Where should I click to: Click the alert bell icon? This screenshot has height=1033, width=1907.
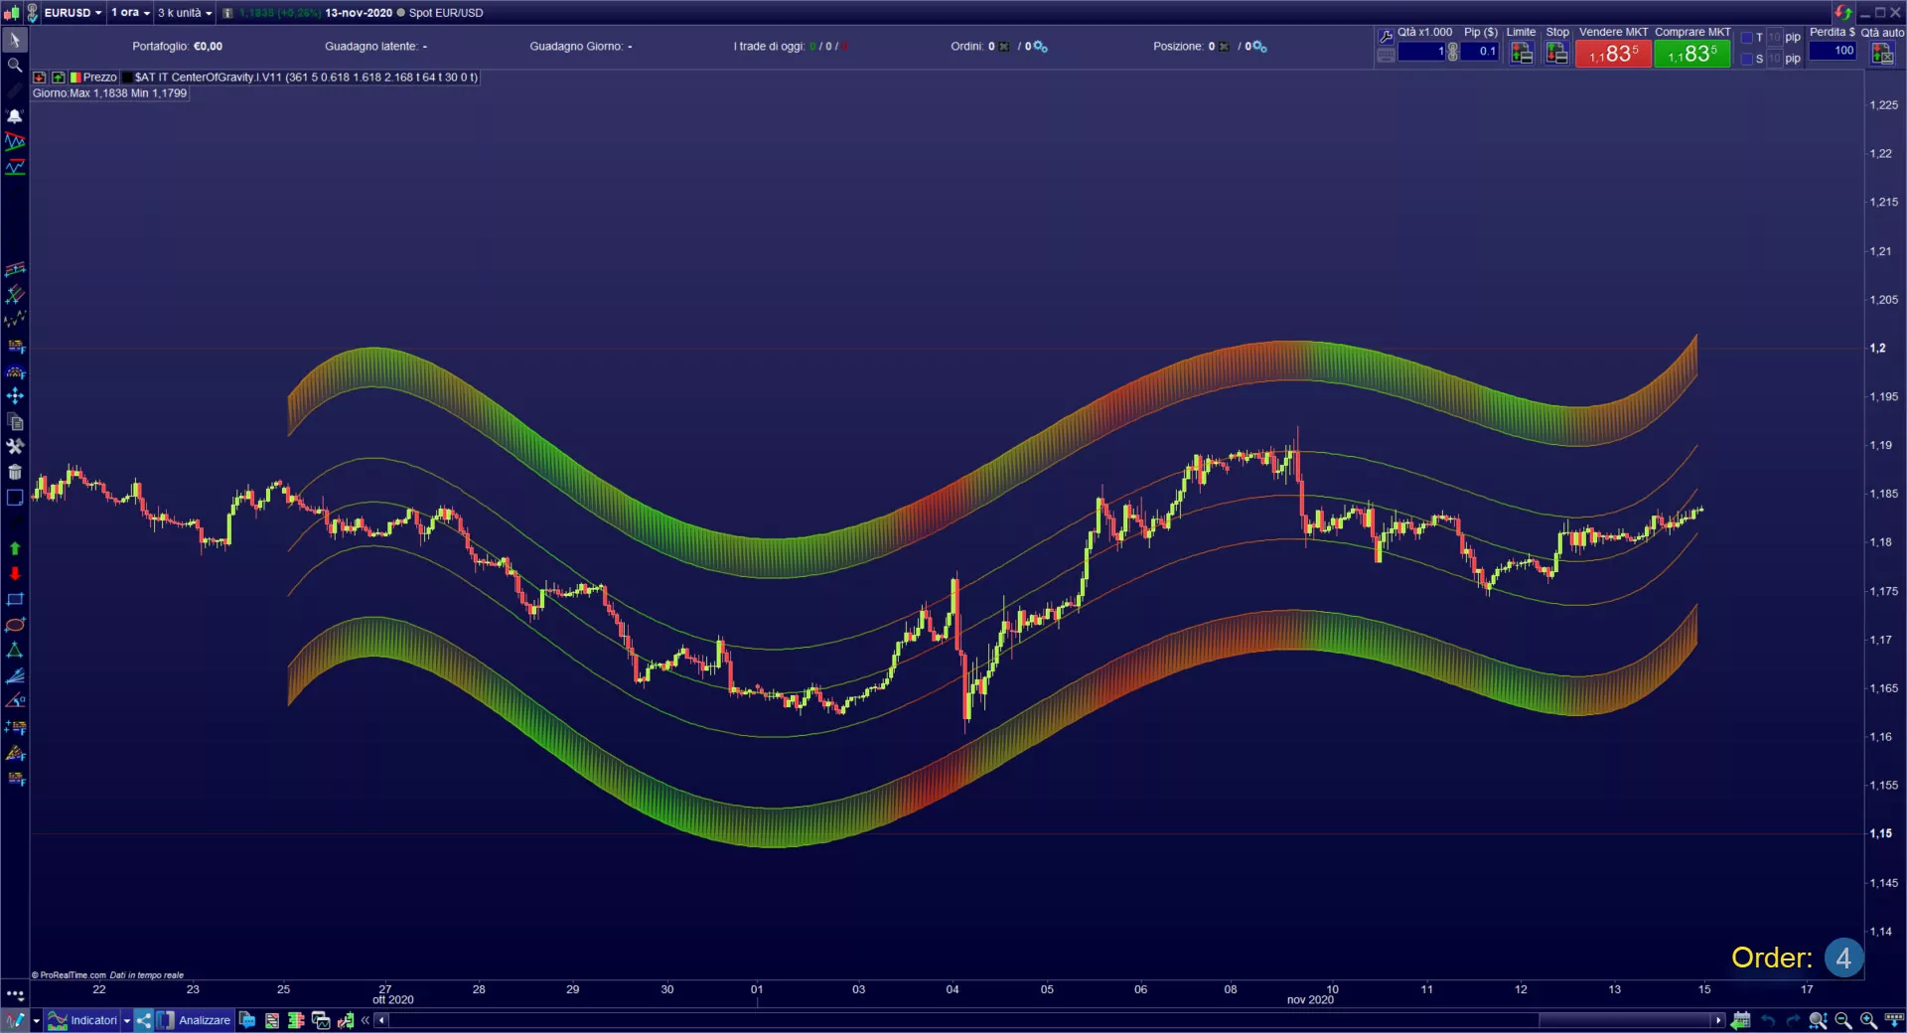(15, 116)
